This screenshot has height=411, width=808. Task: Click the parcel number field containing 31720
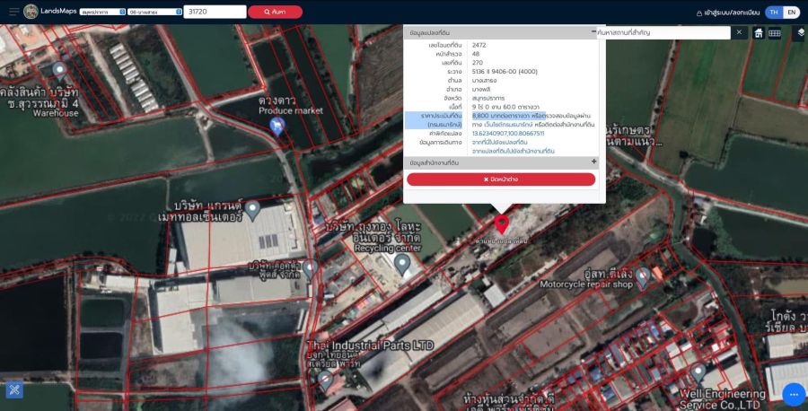214,12
